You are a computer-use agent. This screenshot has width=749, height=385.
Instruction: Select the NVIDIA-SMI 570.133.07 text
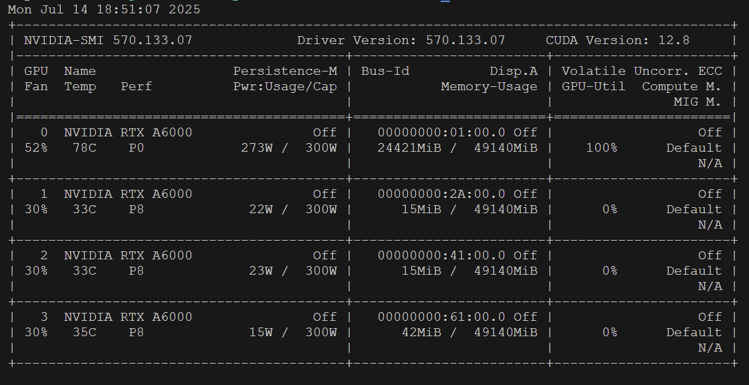point(108,40)
